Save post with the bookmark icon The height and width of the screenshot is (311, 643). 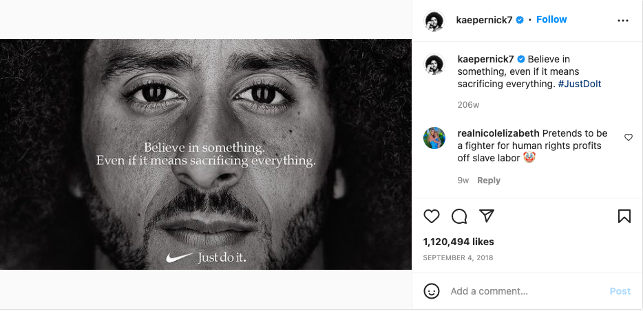coord(624,216)
